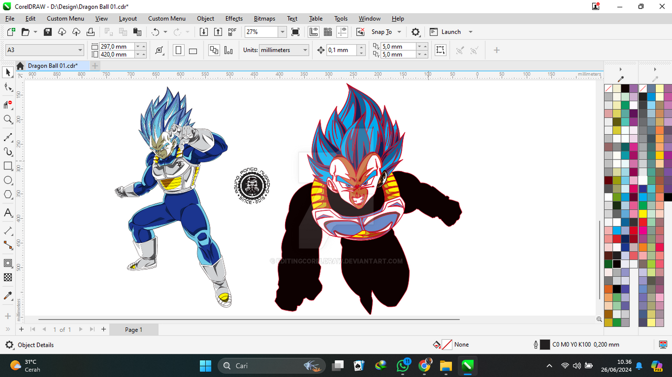Toggle the rulers display
672x377 pixels.
[x=313, y=32]
